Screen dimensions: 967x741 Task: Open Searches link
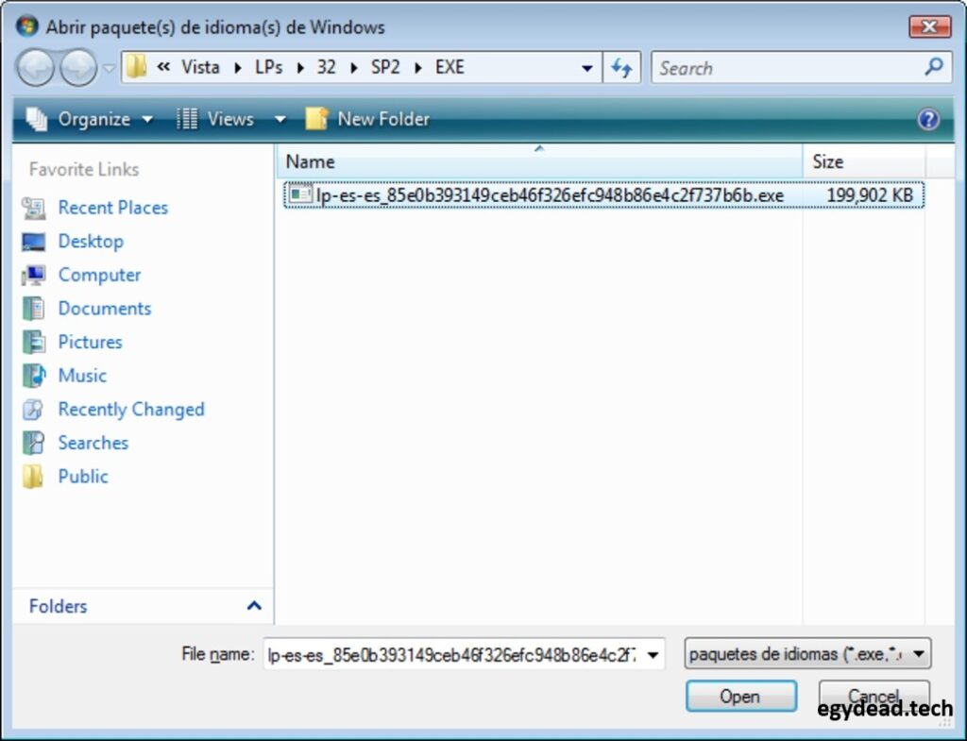click(93, 443)
